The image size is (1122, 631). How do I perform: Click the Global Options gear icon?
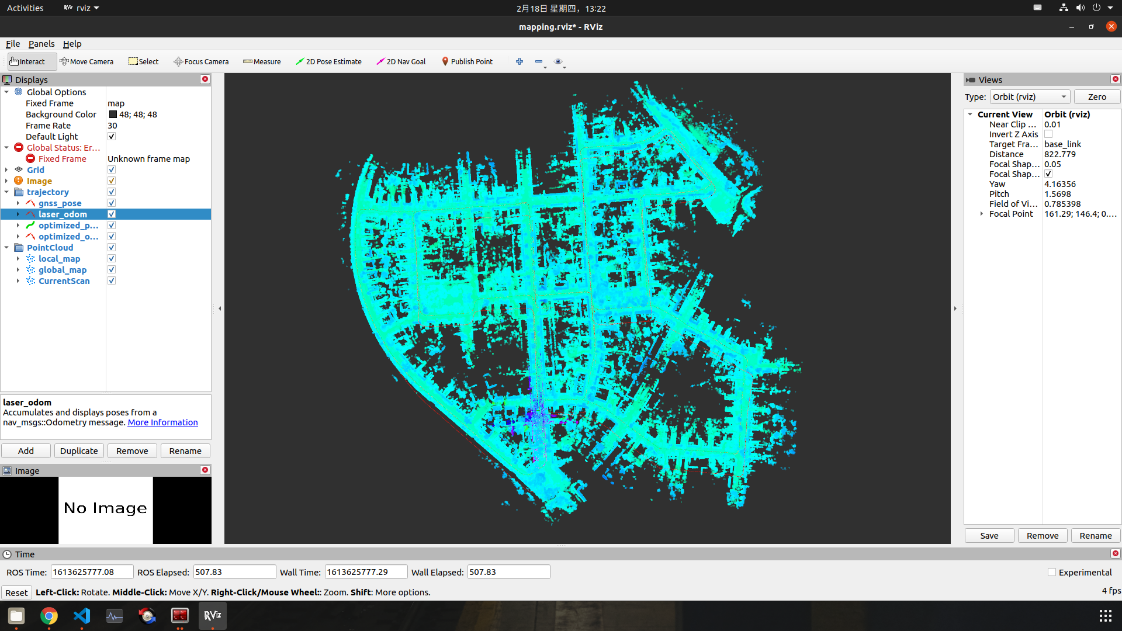[x=19, y=92]
